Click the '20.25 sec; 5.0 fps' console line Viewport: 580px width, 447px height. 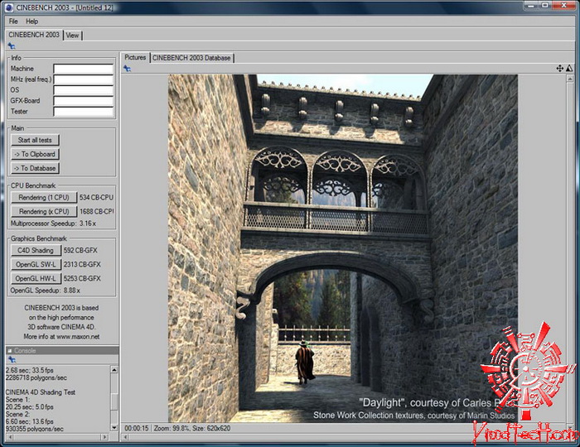tap(30, 406)
